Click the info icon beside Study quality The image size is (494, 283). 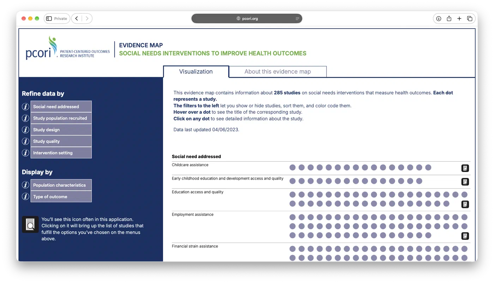25,141
